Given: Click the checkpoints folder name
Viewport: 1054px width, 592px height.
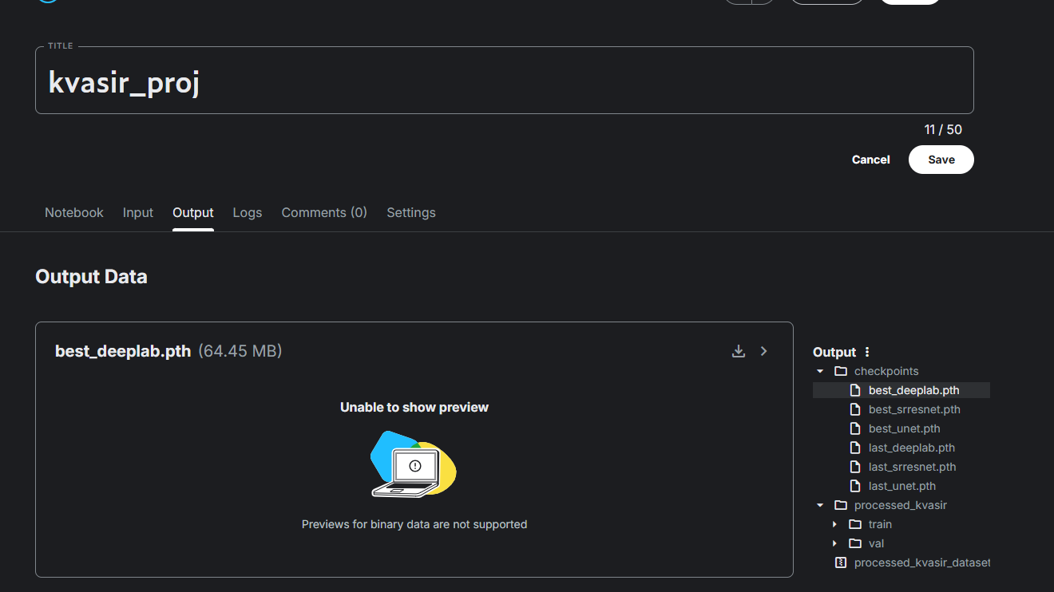Looking at the screenshot, I should pyautogui.click(x=886, y=371).
